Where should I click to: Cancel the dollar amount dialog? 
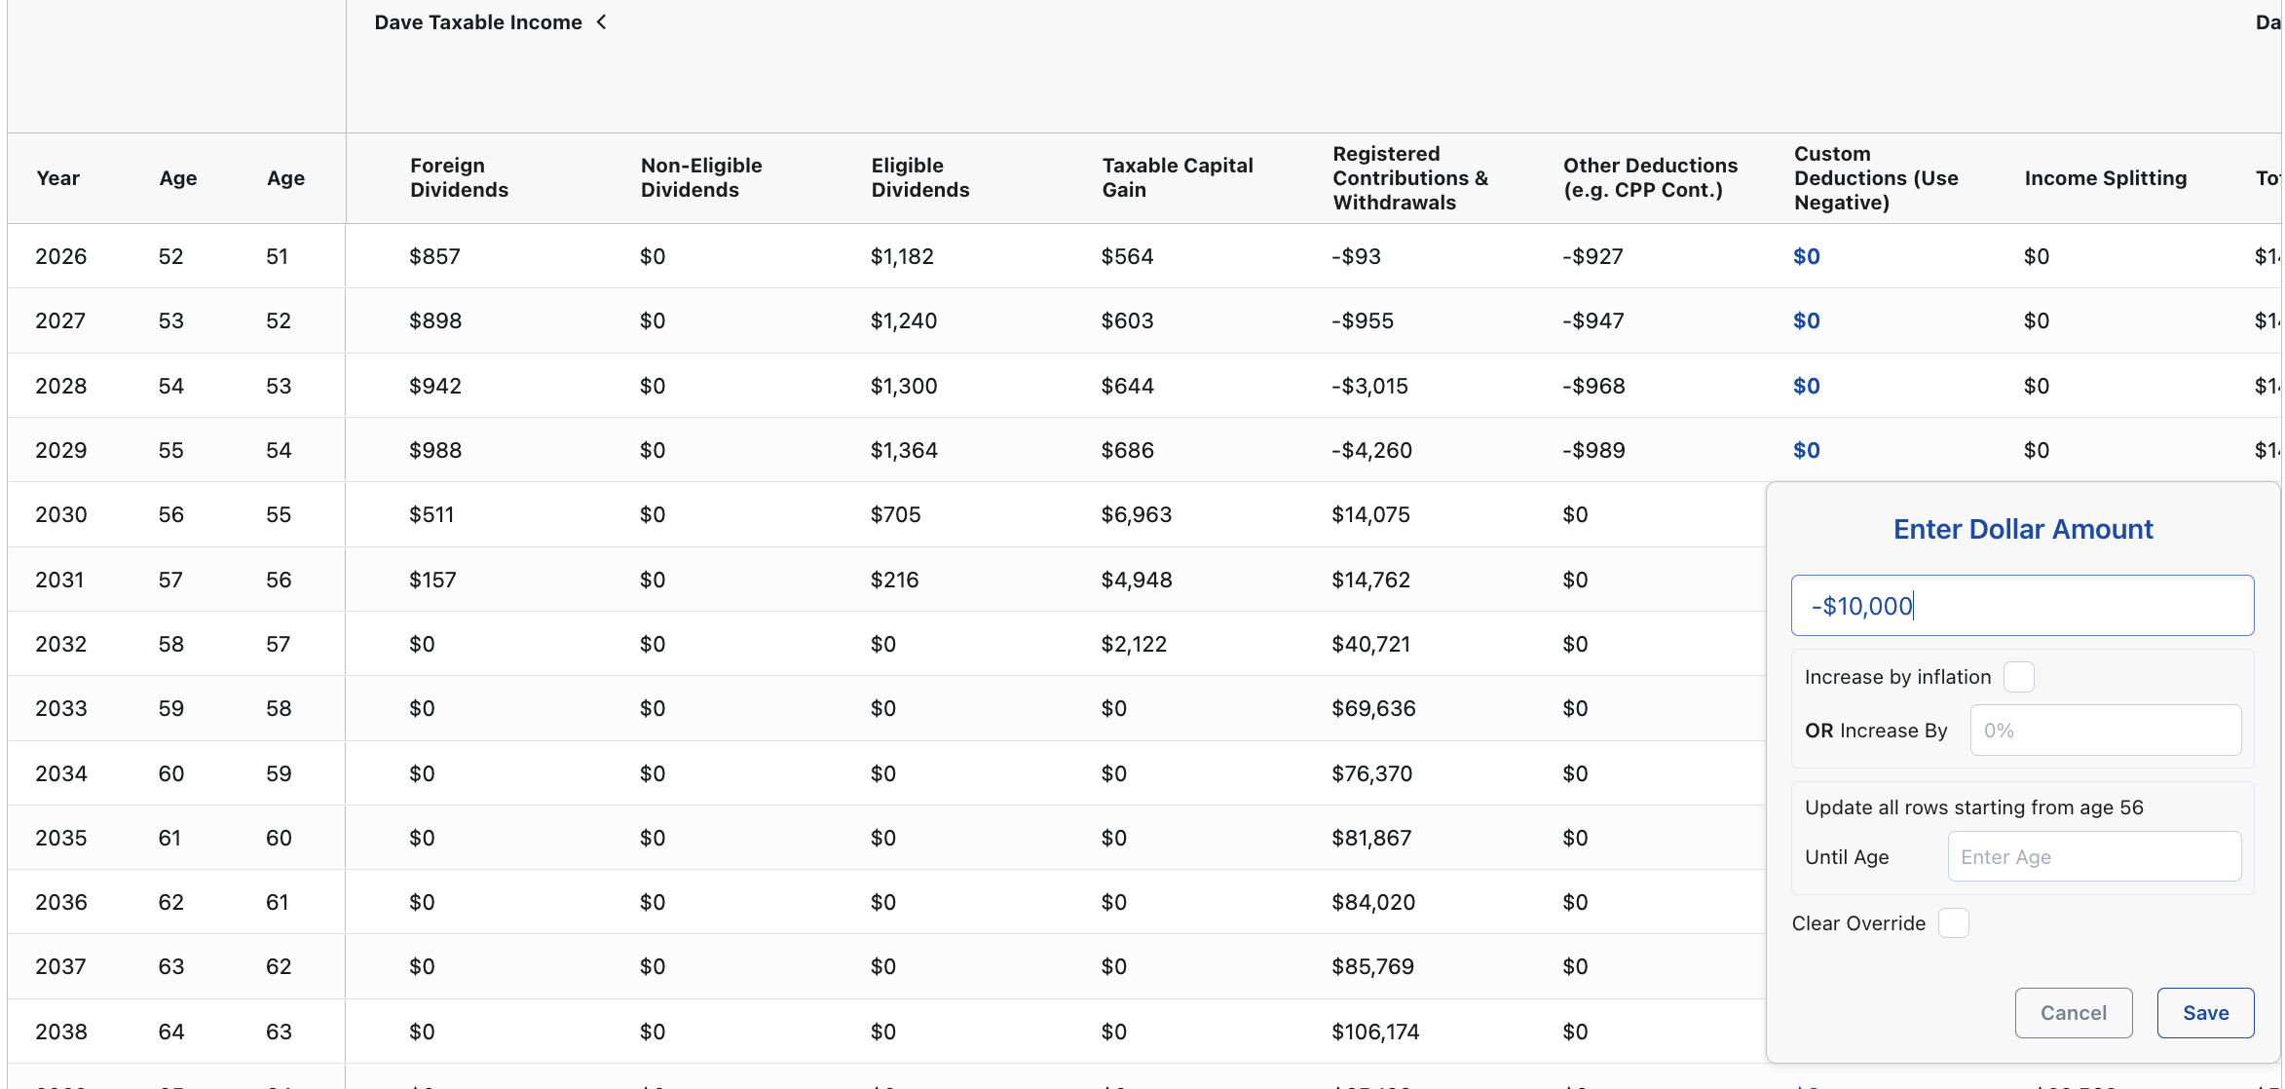(2073, 1013)
